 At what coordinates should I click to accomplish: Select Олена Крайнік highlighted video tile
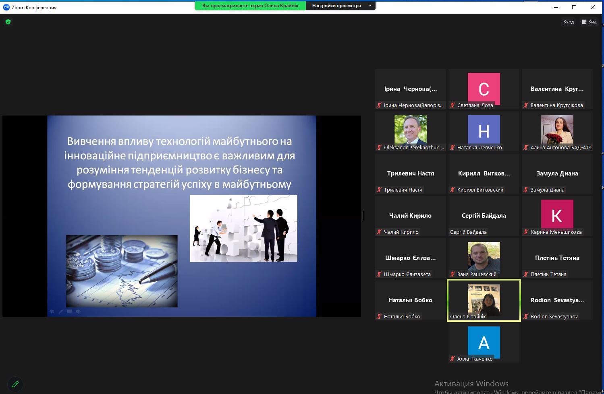click(x=484, y=300)
